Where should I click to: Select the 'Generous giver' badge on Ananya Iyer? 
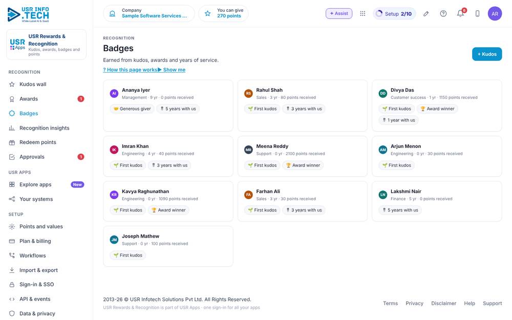point(132,109)
